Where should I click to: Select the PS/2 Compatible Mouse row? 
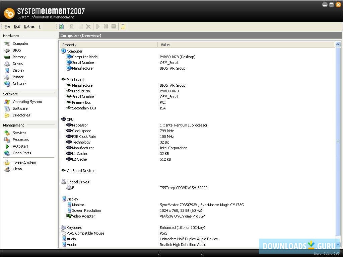click(x=85, y=233)
